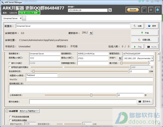Click the server password field
The image size is (163, 127).
coord(93,54)
